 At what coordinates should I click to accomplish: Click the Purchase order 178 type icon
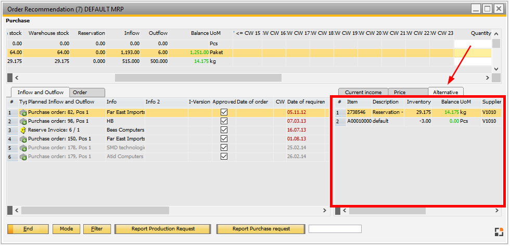(x=23, y=148)
